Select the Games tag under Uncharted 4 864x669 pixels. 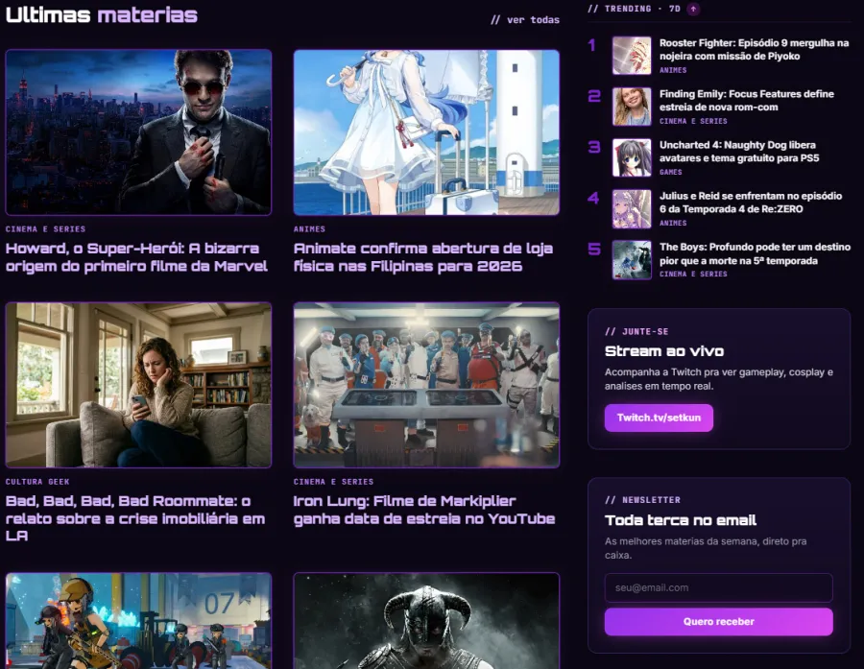671,173
